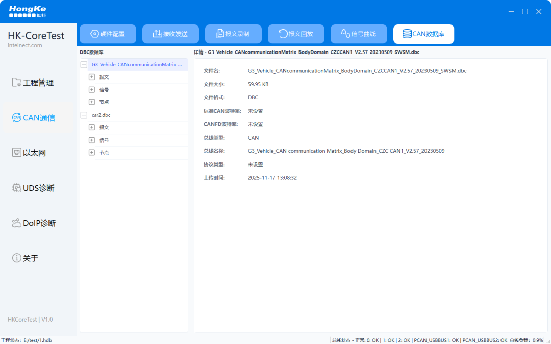Switch to the 报文录制 tab
Viewport: 551px width, 344px height.
[x=233, y=34]
